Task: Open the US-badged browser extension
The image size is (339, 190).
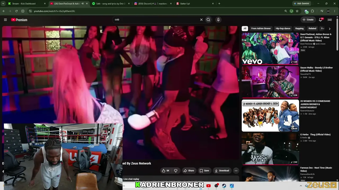Action: point(306,11)
